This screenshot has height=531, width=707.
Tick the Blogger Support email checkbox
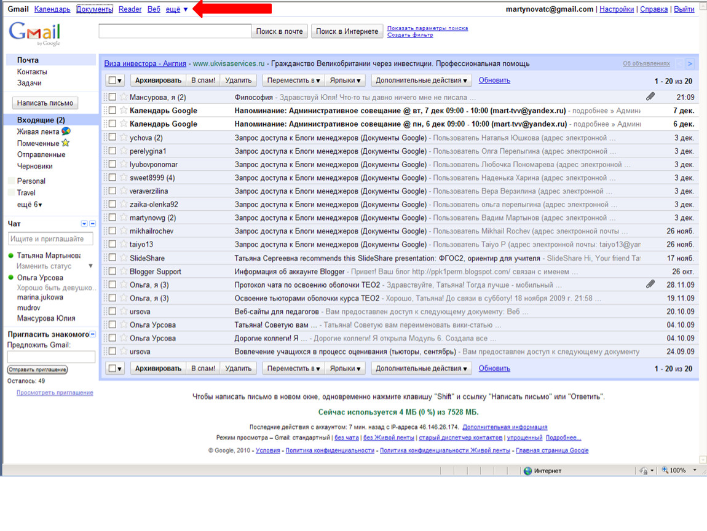[x=113, y=272]
